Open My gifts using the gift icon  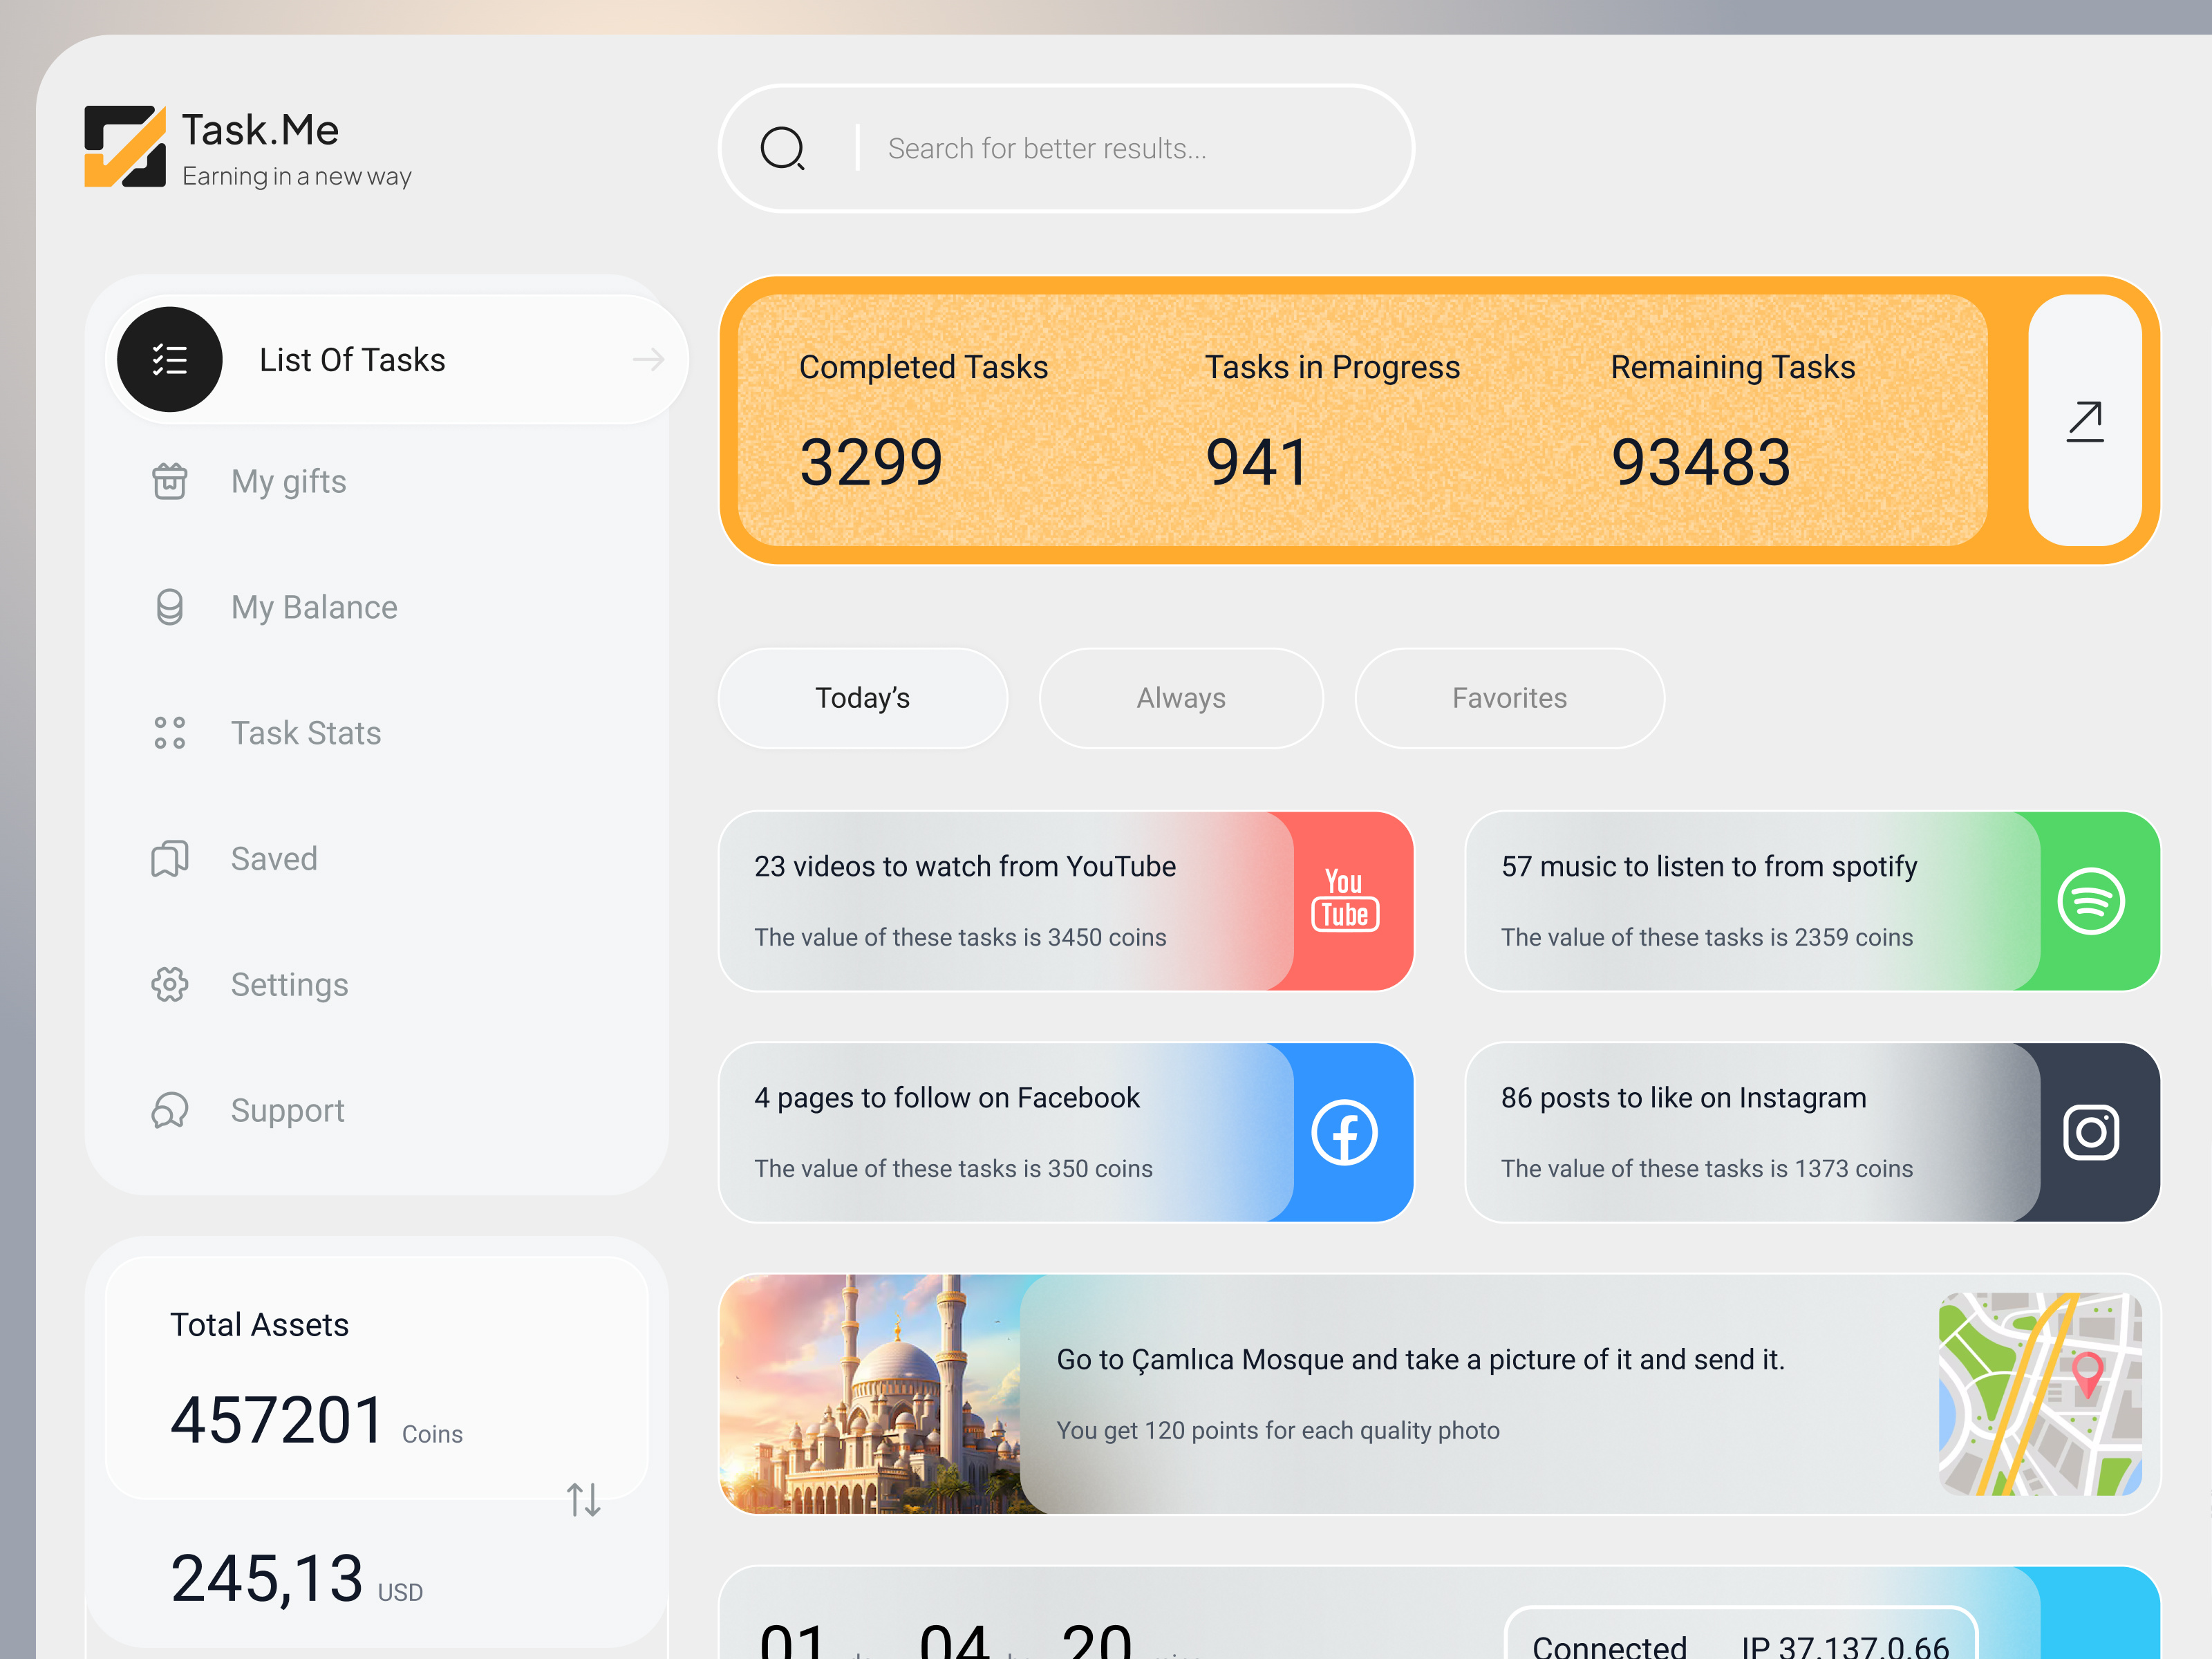pos(170,481)
